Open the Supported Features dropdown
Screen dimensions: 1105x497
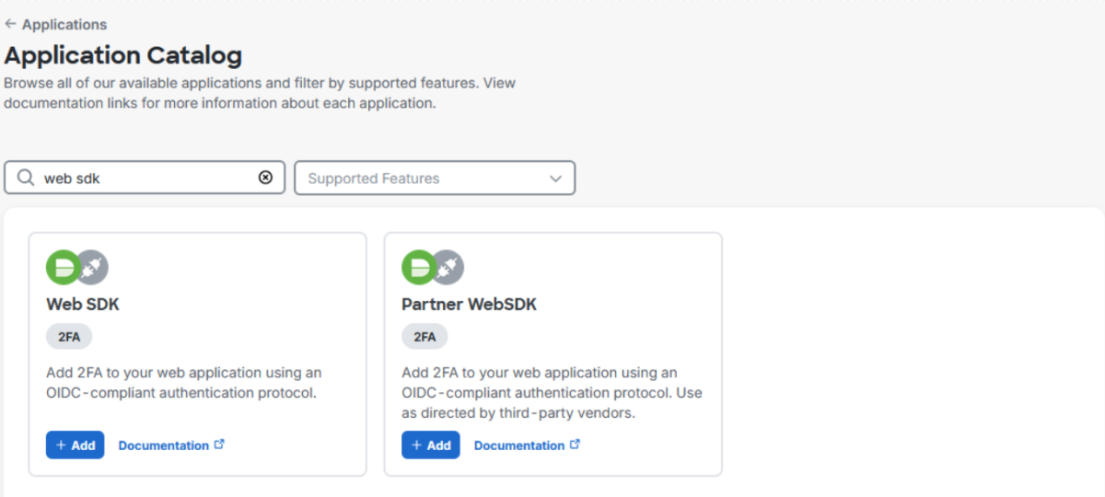click(435, 178)
